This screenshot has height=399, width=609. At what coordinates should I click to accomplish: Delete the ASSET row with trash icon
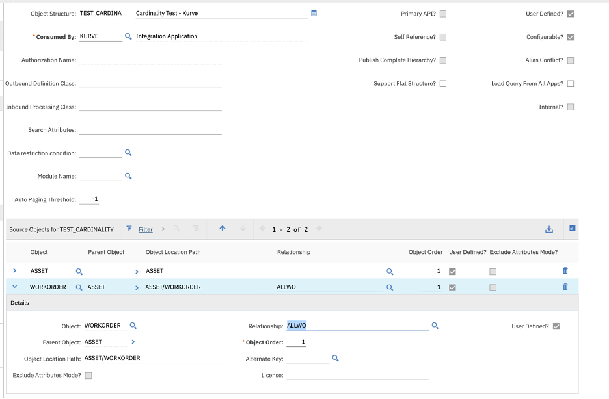point(565,271)
